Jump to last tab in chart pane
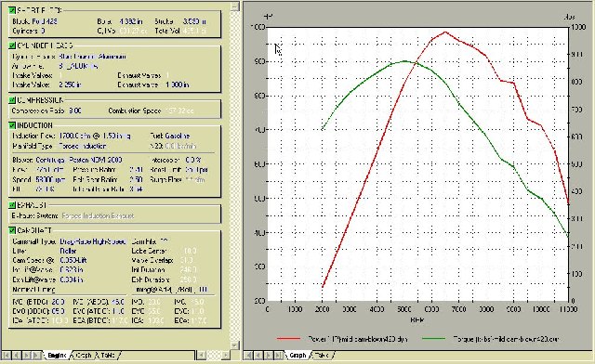 tap(278, 356)
